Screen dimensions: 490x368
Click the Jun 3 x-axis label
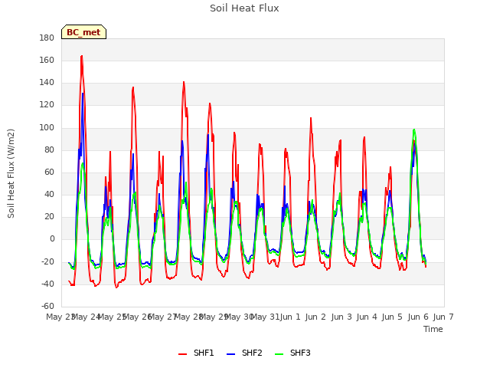coord(341,317)
